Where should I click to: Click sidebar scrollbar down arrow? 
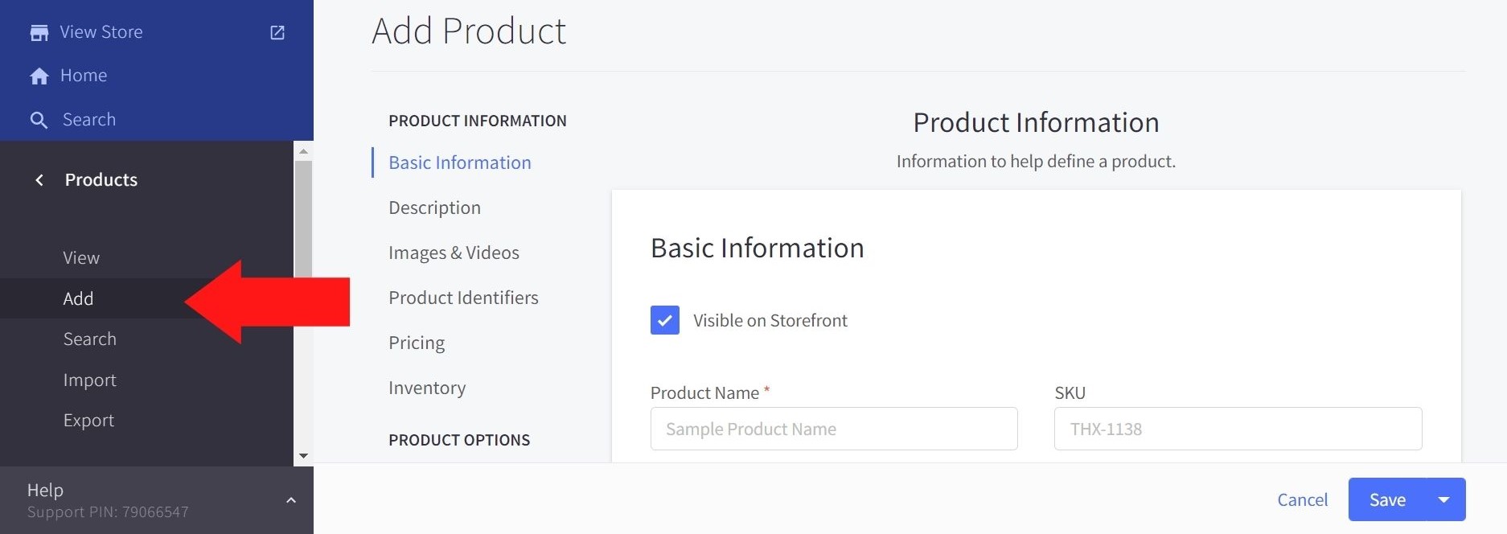tap(303, 456)
